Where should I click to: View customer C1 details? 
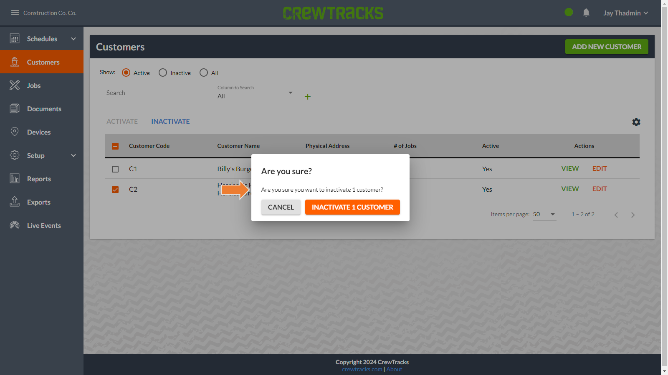570,168
